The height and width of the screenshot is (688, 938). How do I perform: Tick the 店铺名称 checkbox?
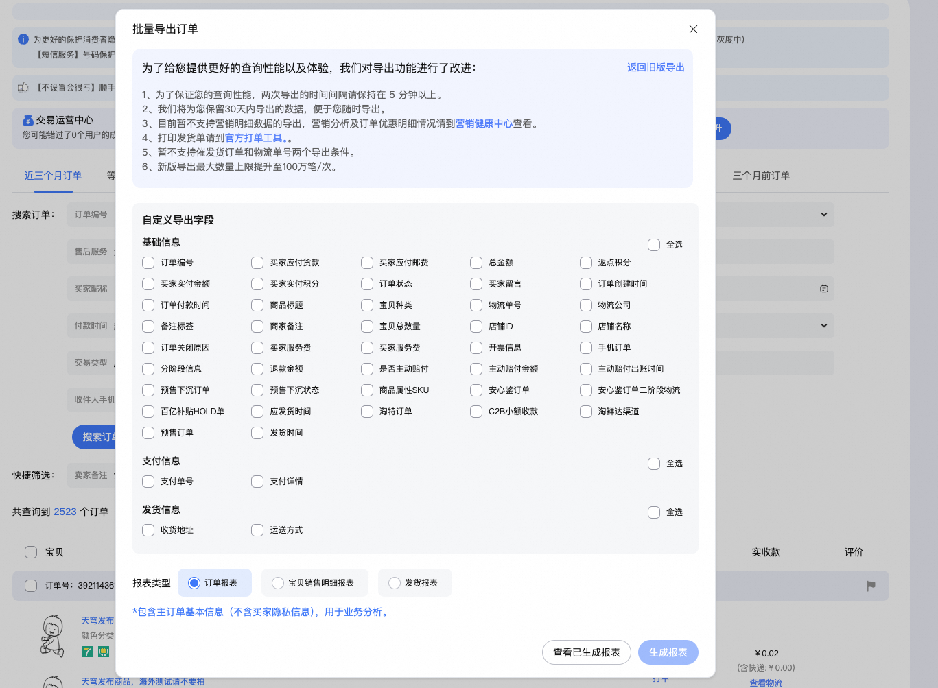click(x=586, y=327)
